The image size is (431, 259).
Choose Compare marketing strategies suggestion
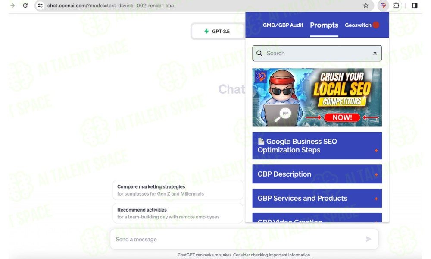[x=178, y=190]
